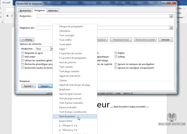
Task: Select Marque de paragraphe menu entry
Action: click(71, 26)
